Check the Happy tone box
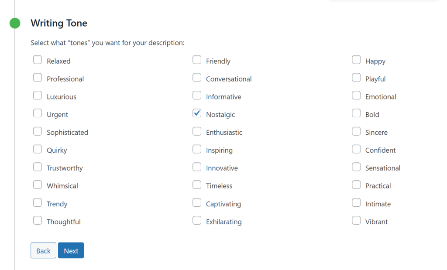 point(356,60)
